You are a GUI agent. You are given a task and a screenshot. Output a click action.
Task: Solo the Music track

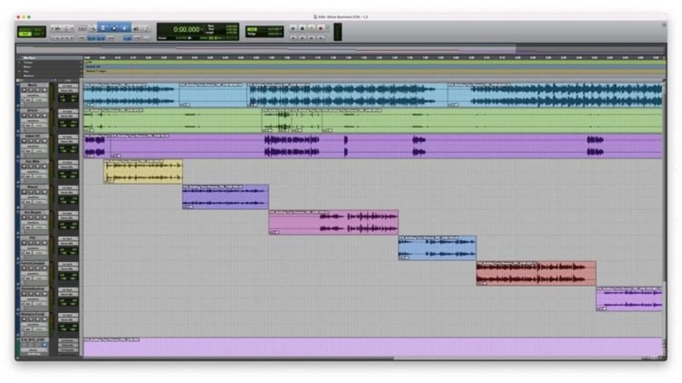point(31,90)
